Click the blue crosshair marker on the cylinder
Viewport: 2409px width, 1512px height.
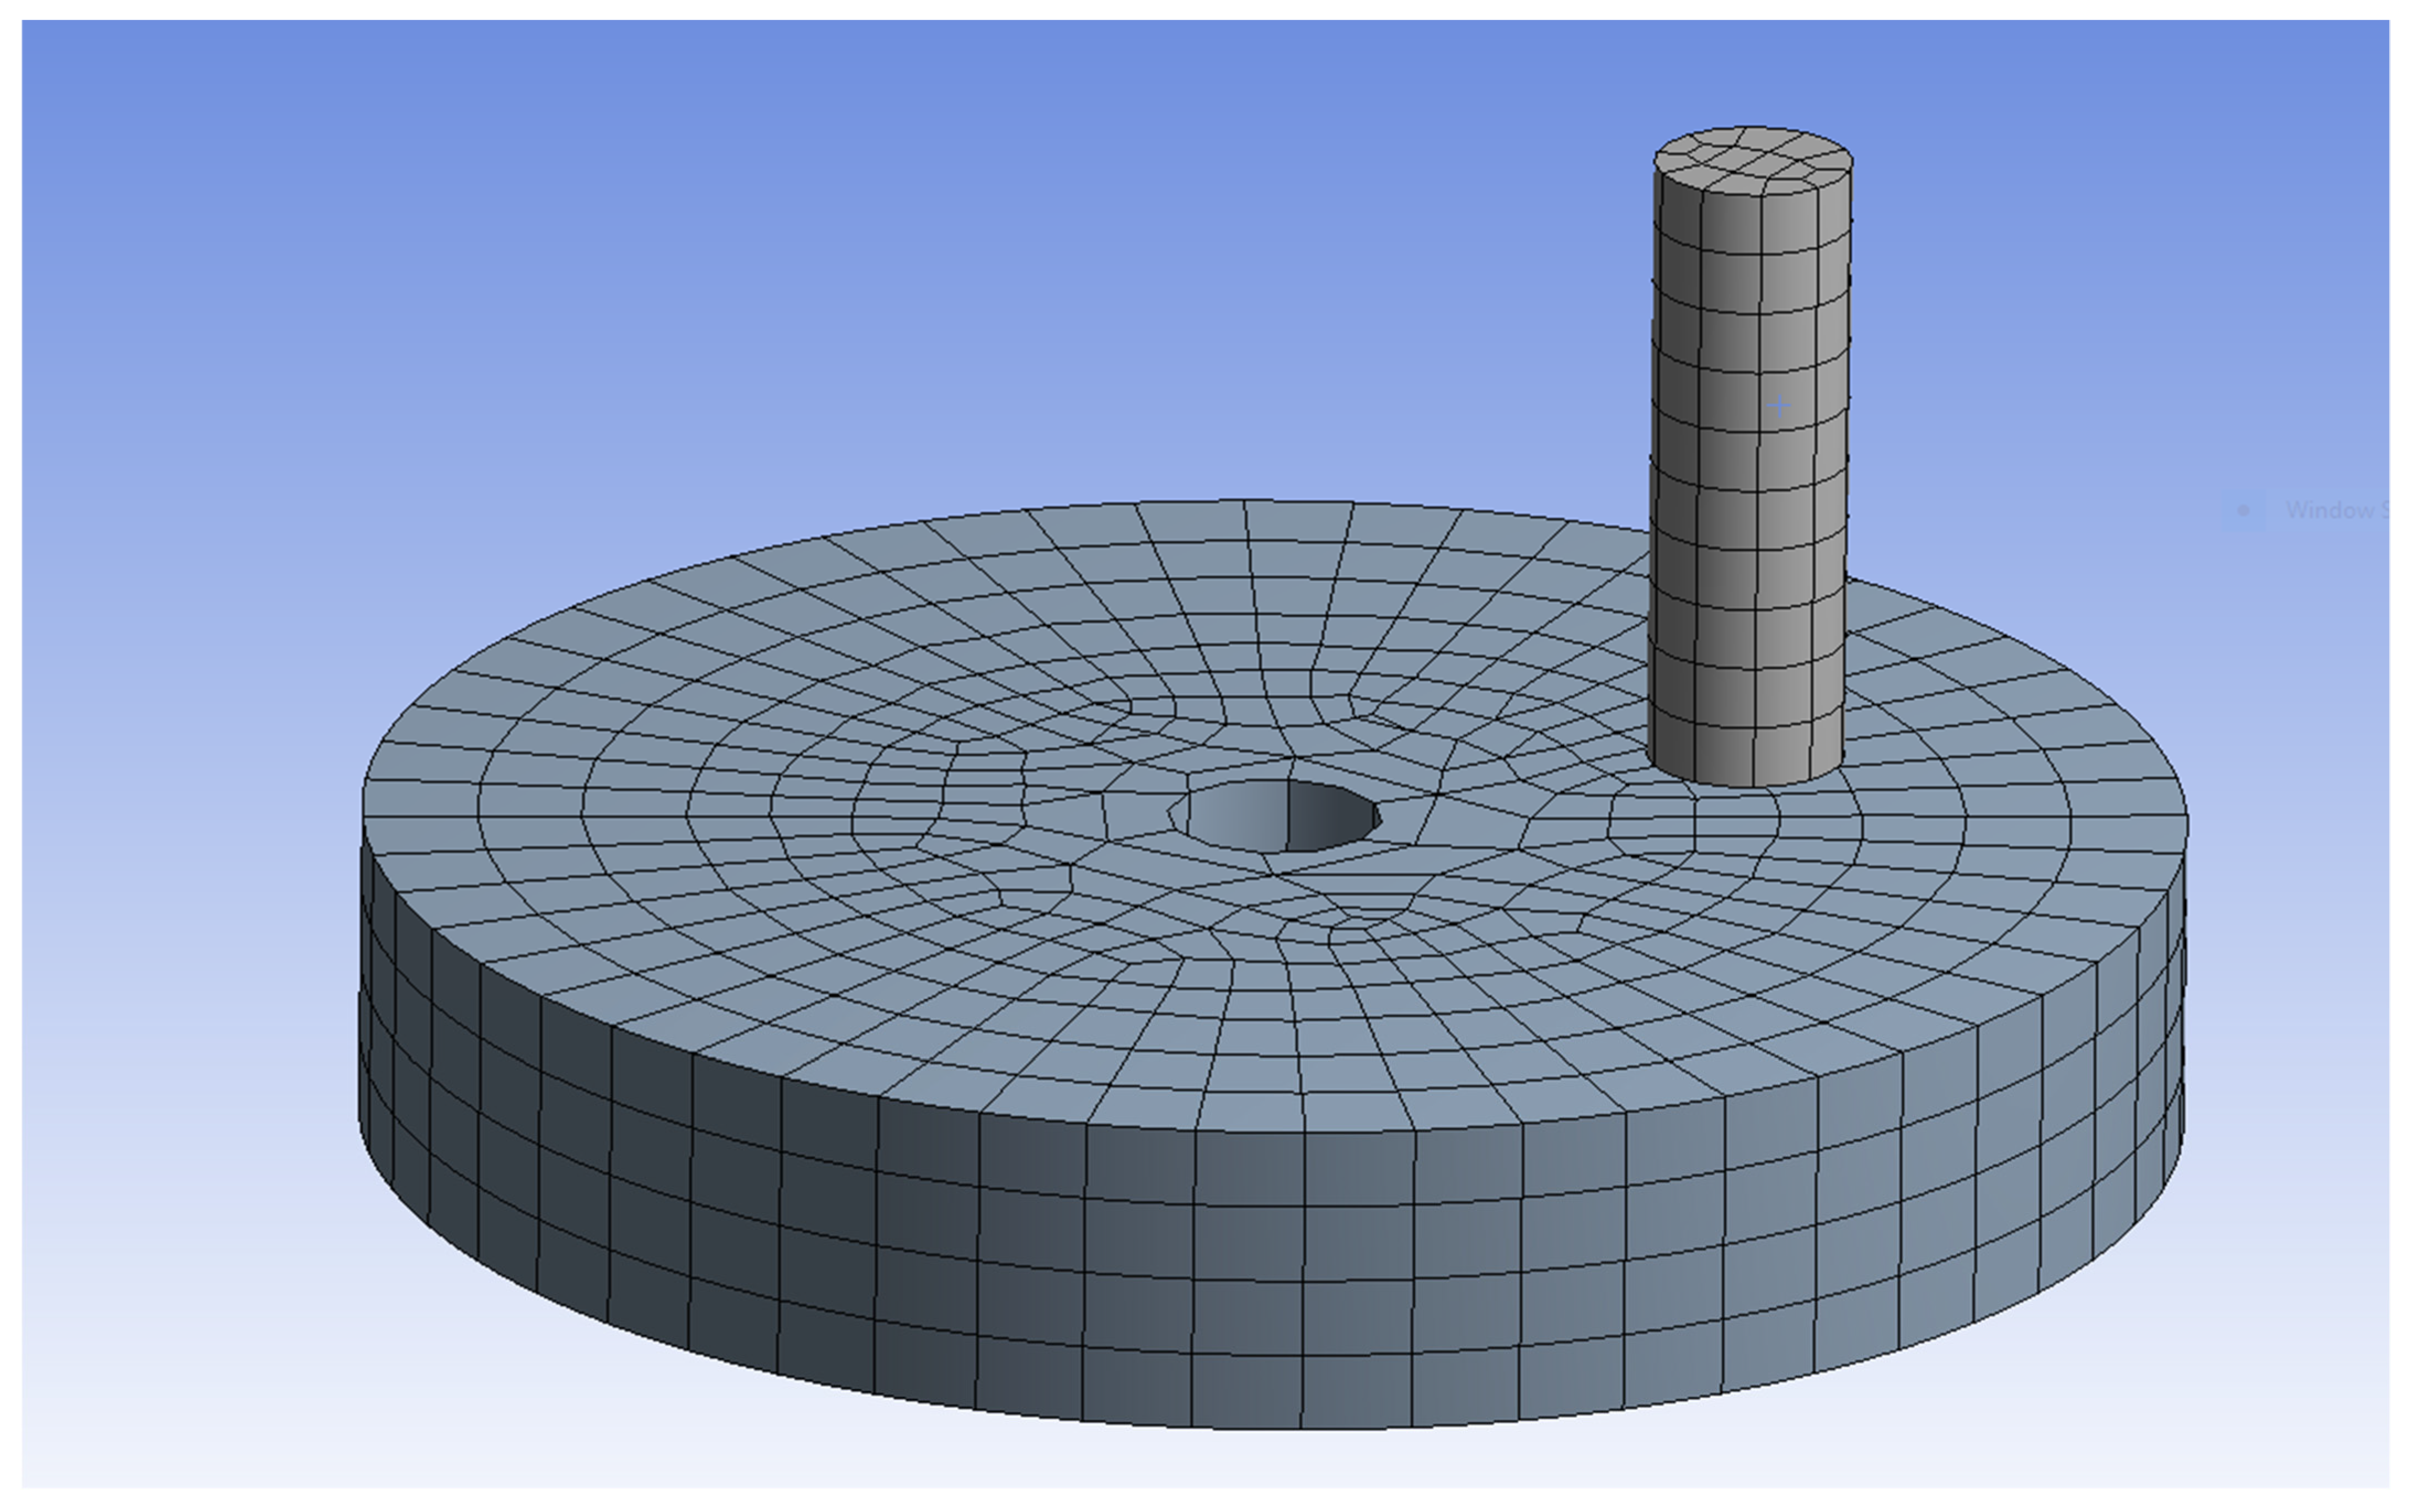(1779, 405)
